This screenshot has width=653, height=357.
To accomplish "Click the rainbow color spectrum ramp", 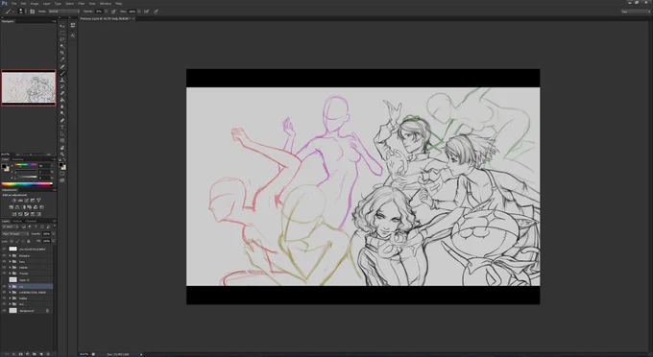I will pyautogui.click(x=27, y=183).
